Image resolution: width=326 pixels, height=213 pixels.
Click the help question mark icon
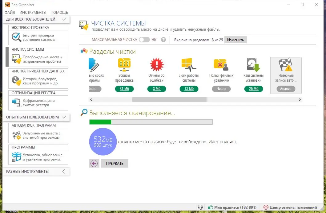[163, 40]
